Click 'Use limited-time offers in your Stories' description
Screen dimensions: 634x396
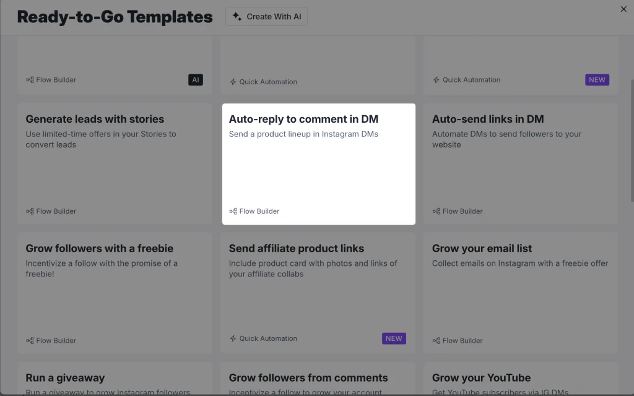(101, 139)
